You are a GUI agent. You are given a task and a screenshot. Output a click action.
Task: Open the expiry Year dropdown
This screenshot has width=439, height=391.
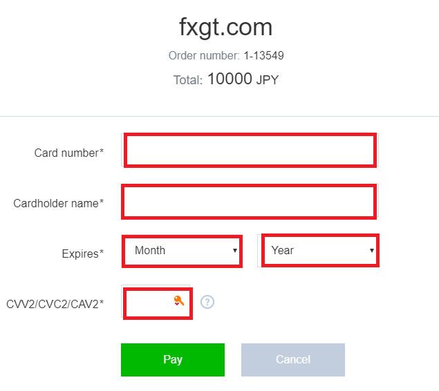click(x=318, y=251)
